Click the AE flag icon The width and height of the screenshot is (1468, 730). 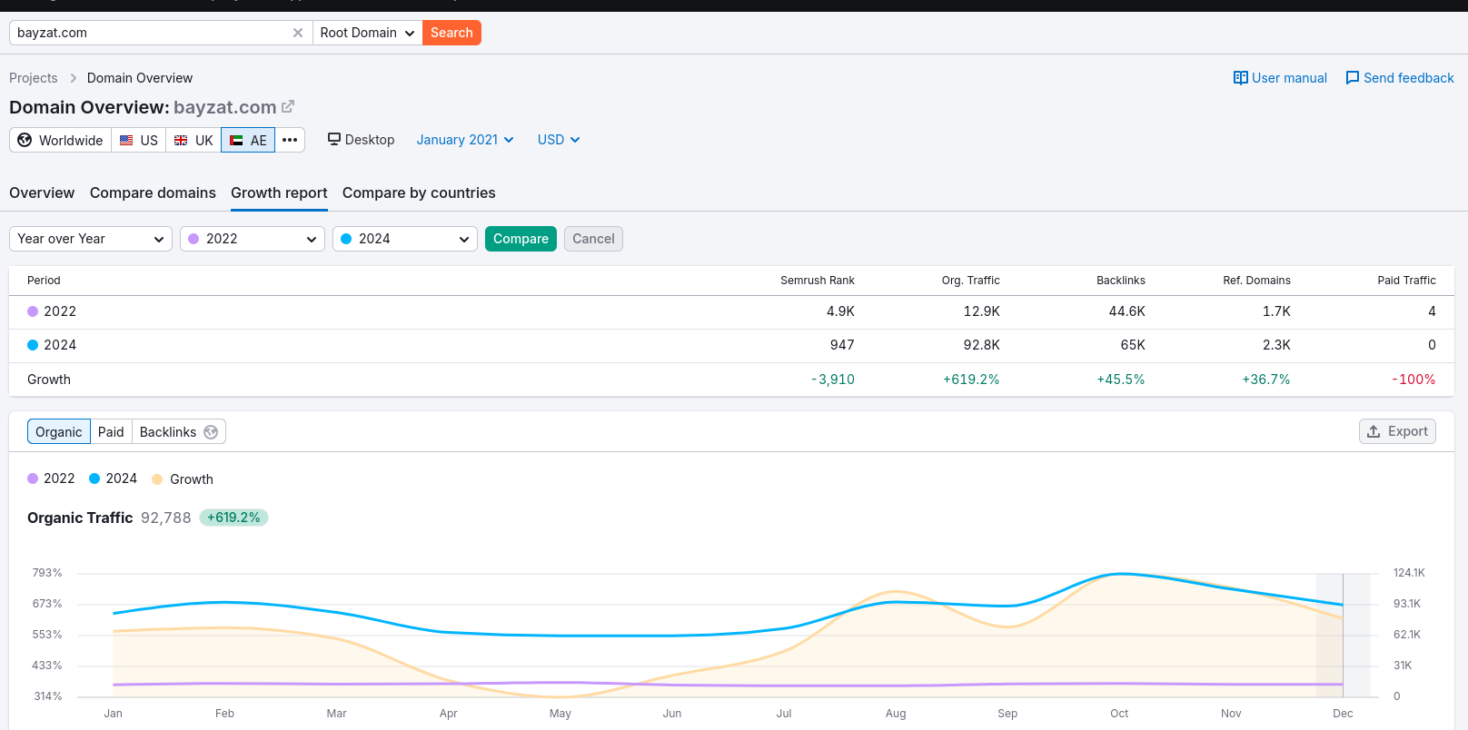[x=236, y=140]
